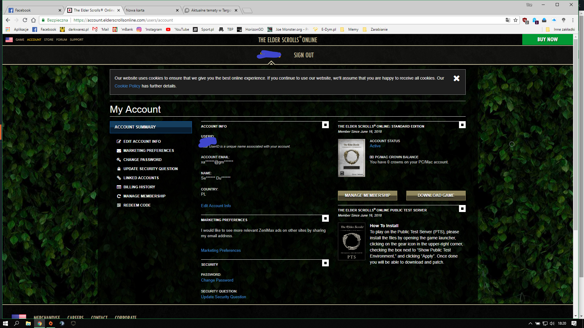
Task: Expand the Inne zakładki bookmarks folder
Action: point(560,29)
